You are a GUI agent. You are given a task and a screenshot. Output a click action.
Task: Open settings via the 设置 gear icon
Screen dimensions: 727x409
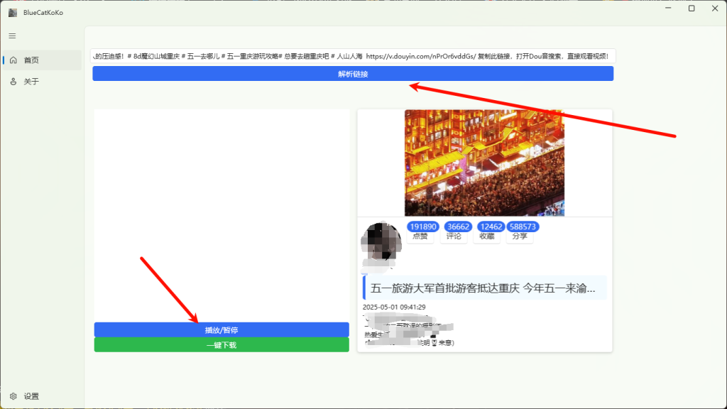tap(11, 396)
